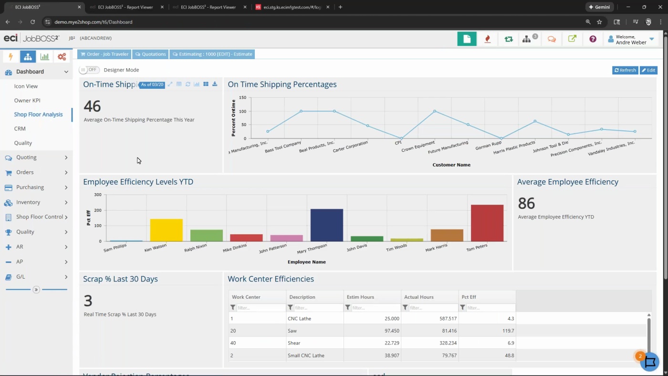Image resolution: width=668 pixels, height=376 pixels.
Task: Click the blue Refresh button
Action: 625,70
